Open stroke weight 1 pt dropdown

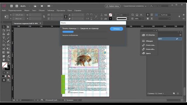point(128,15)
